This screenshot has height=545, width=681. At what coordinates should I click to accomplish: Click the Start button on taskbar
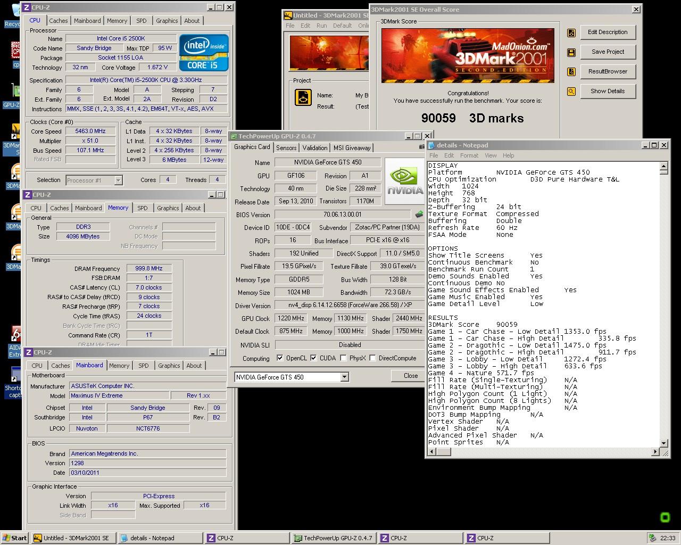[x=14, y=538]
